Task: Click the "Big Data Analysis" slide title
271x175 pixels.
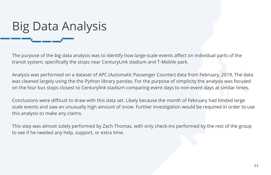Action: 59,26
